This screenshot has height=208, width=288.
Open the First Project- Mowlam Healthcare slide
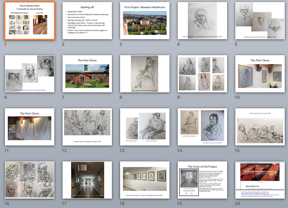point(144,20)
